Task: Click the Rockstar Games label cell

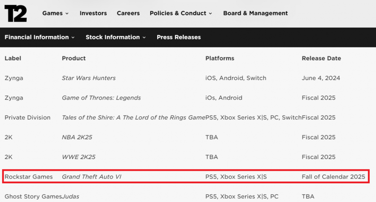Action: 29,177
